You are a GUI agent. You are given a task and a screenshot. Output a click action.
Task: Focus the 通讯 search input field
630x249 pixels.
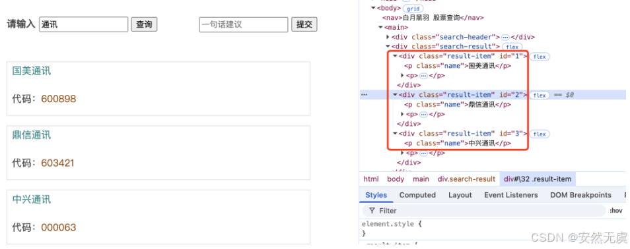84,24
